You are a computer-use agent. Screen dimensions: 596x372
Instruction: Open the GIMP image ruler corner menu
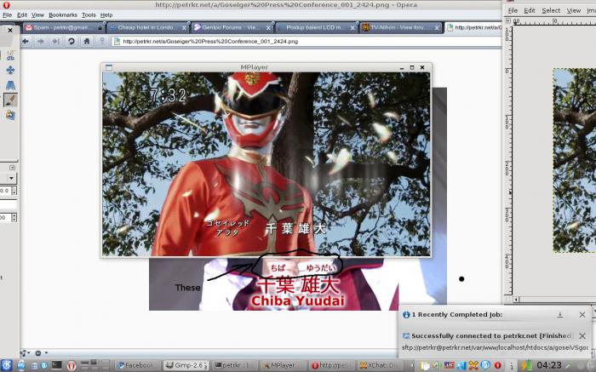click(507, 20)
